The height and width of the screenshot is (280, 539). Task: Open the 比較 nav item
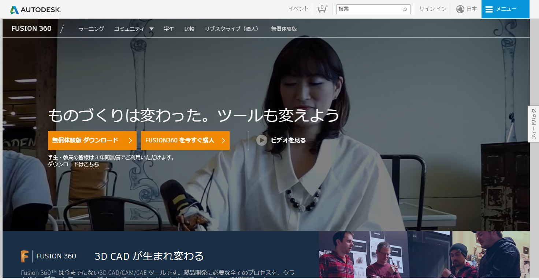(x=189, y=29)
